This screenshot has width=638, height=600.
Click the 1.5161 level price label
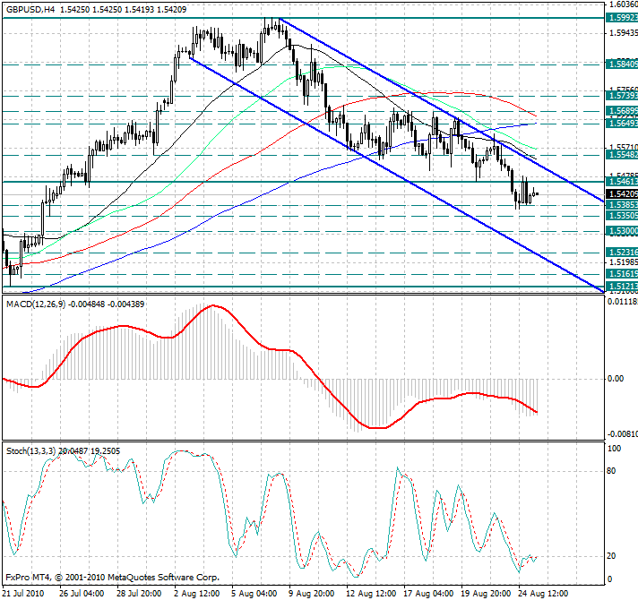point(622,274)
